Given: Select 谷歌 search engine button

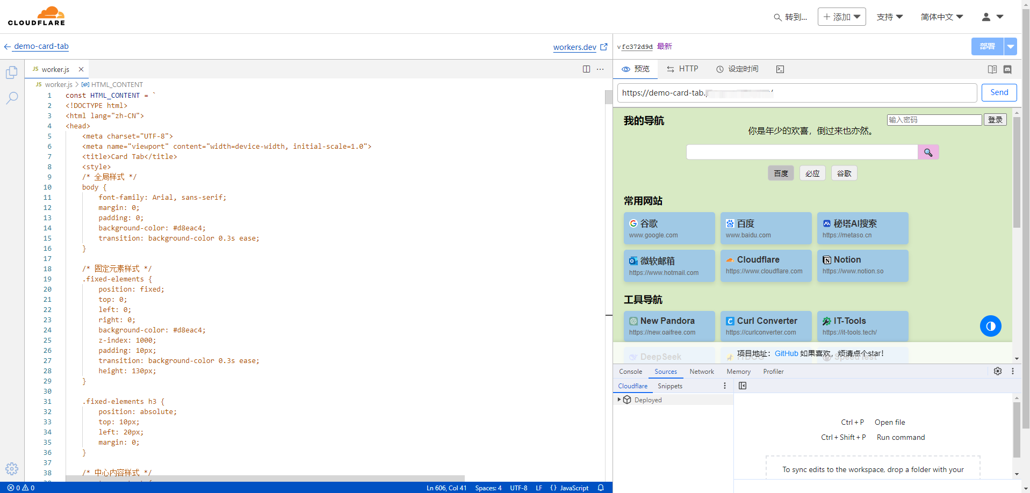Looking at the screenshot, I should 844,173.
